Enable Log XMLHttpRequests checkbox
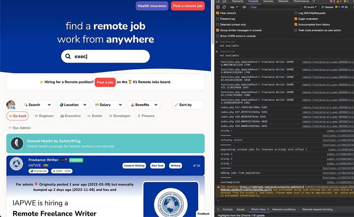 296,13
